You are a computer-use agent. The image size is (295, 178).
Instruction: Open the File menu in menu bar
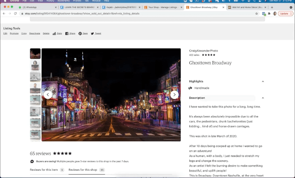pyautogui.click(x=24, y=1)
